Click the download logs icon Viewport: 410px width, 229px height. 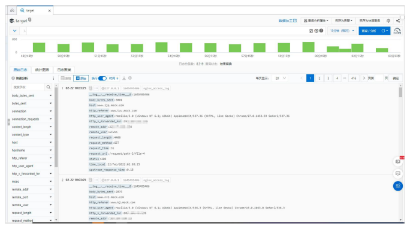[124, 78]
